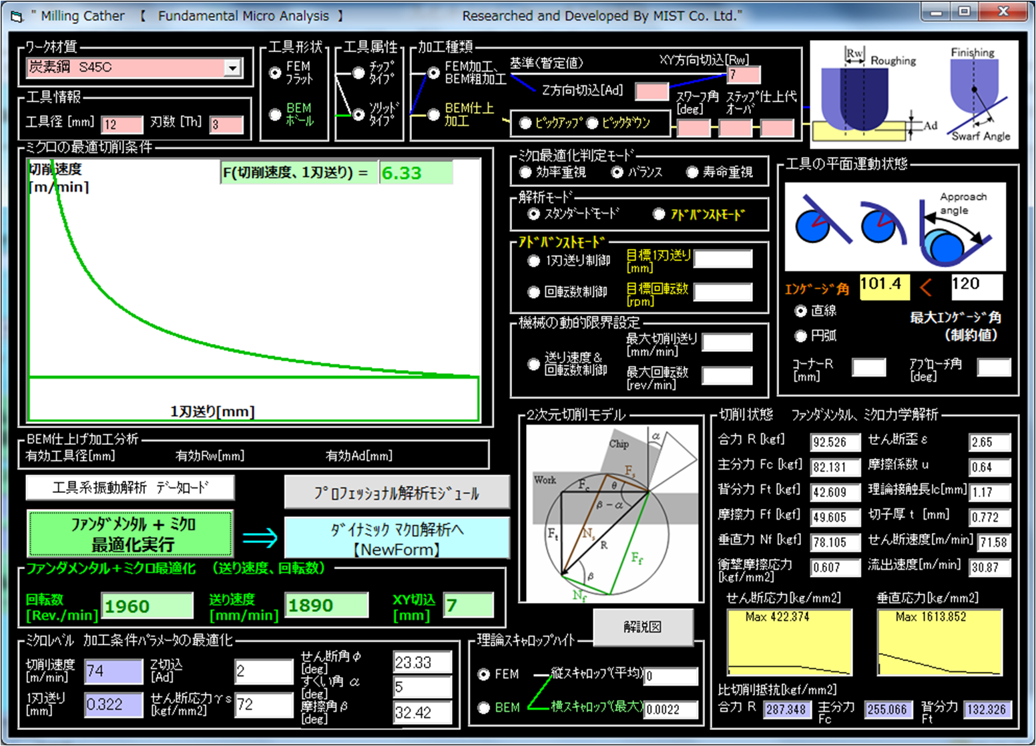Open プロフェッショナル解析モジュール

397,493
